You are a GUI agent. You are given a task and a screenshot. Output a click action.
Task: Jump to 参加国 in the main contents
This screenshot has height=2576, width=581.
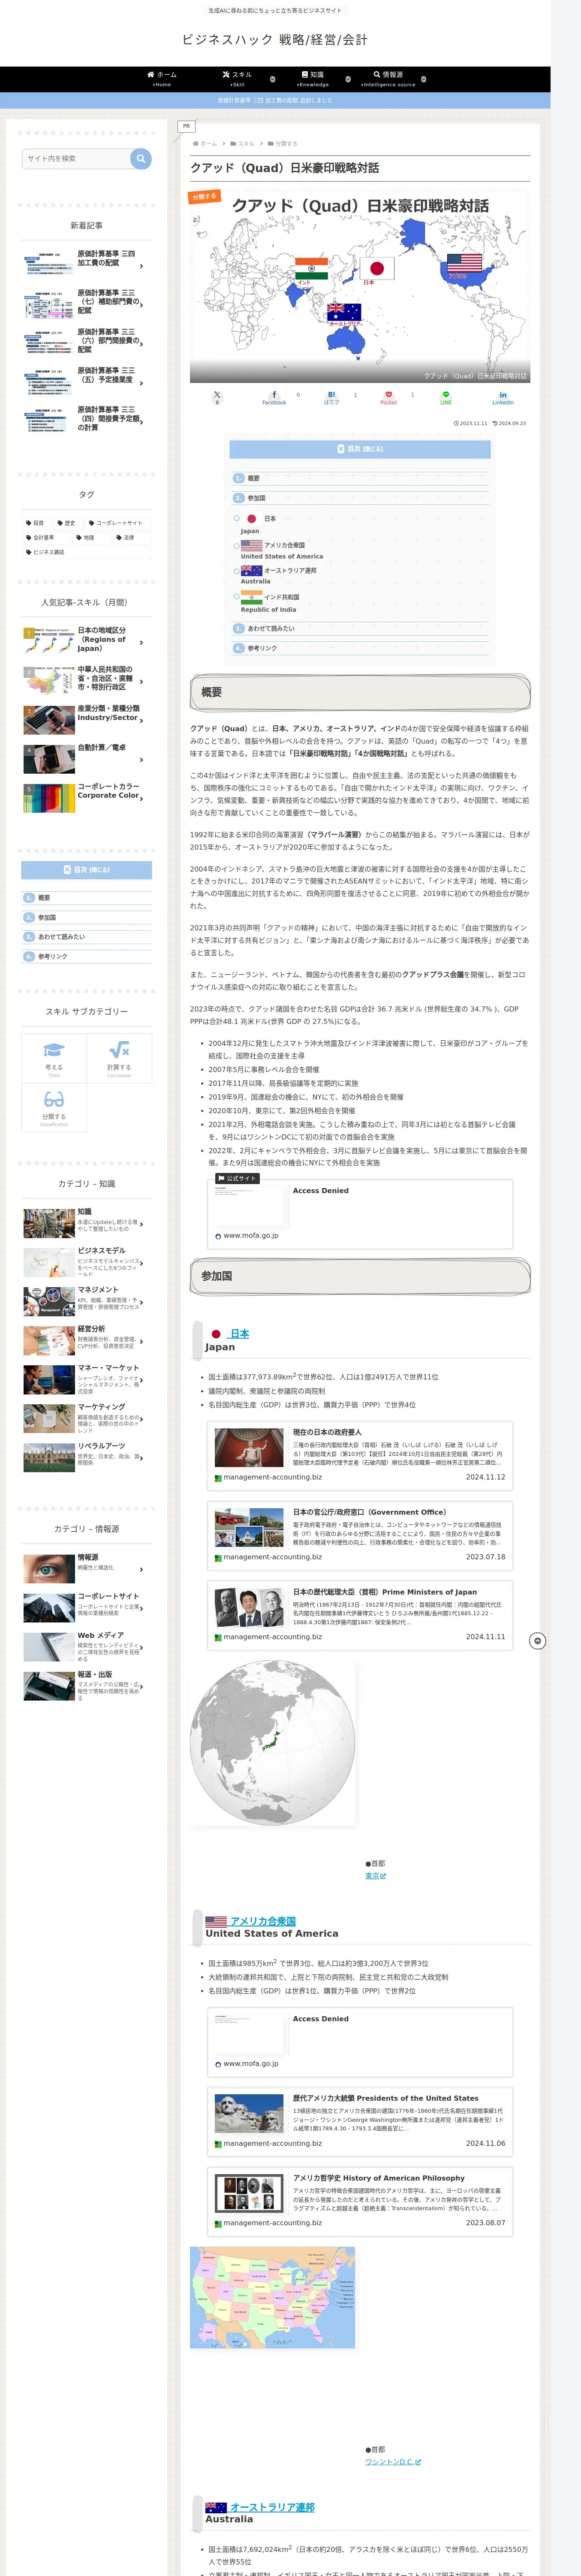[256, 498]
